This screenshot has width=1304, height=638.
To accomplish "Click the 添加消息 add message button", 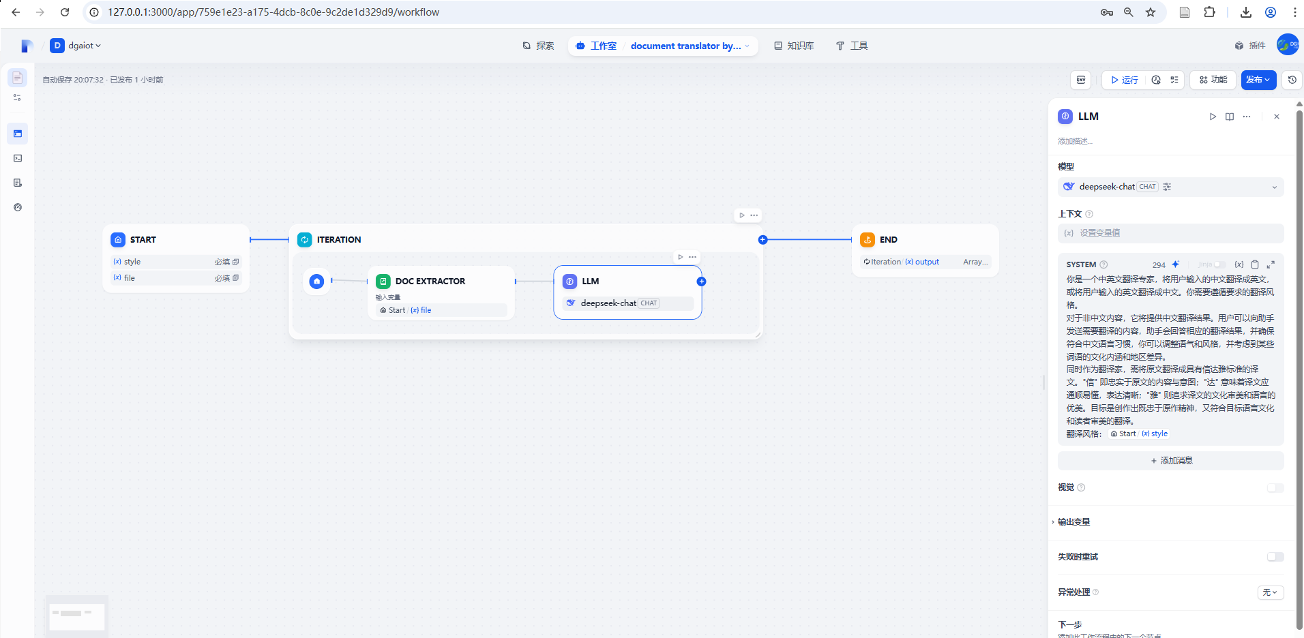I will [x=1170, y=461].
